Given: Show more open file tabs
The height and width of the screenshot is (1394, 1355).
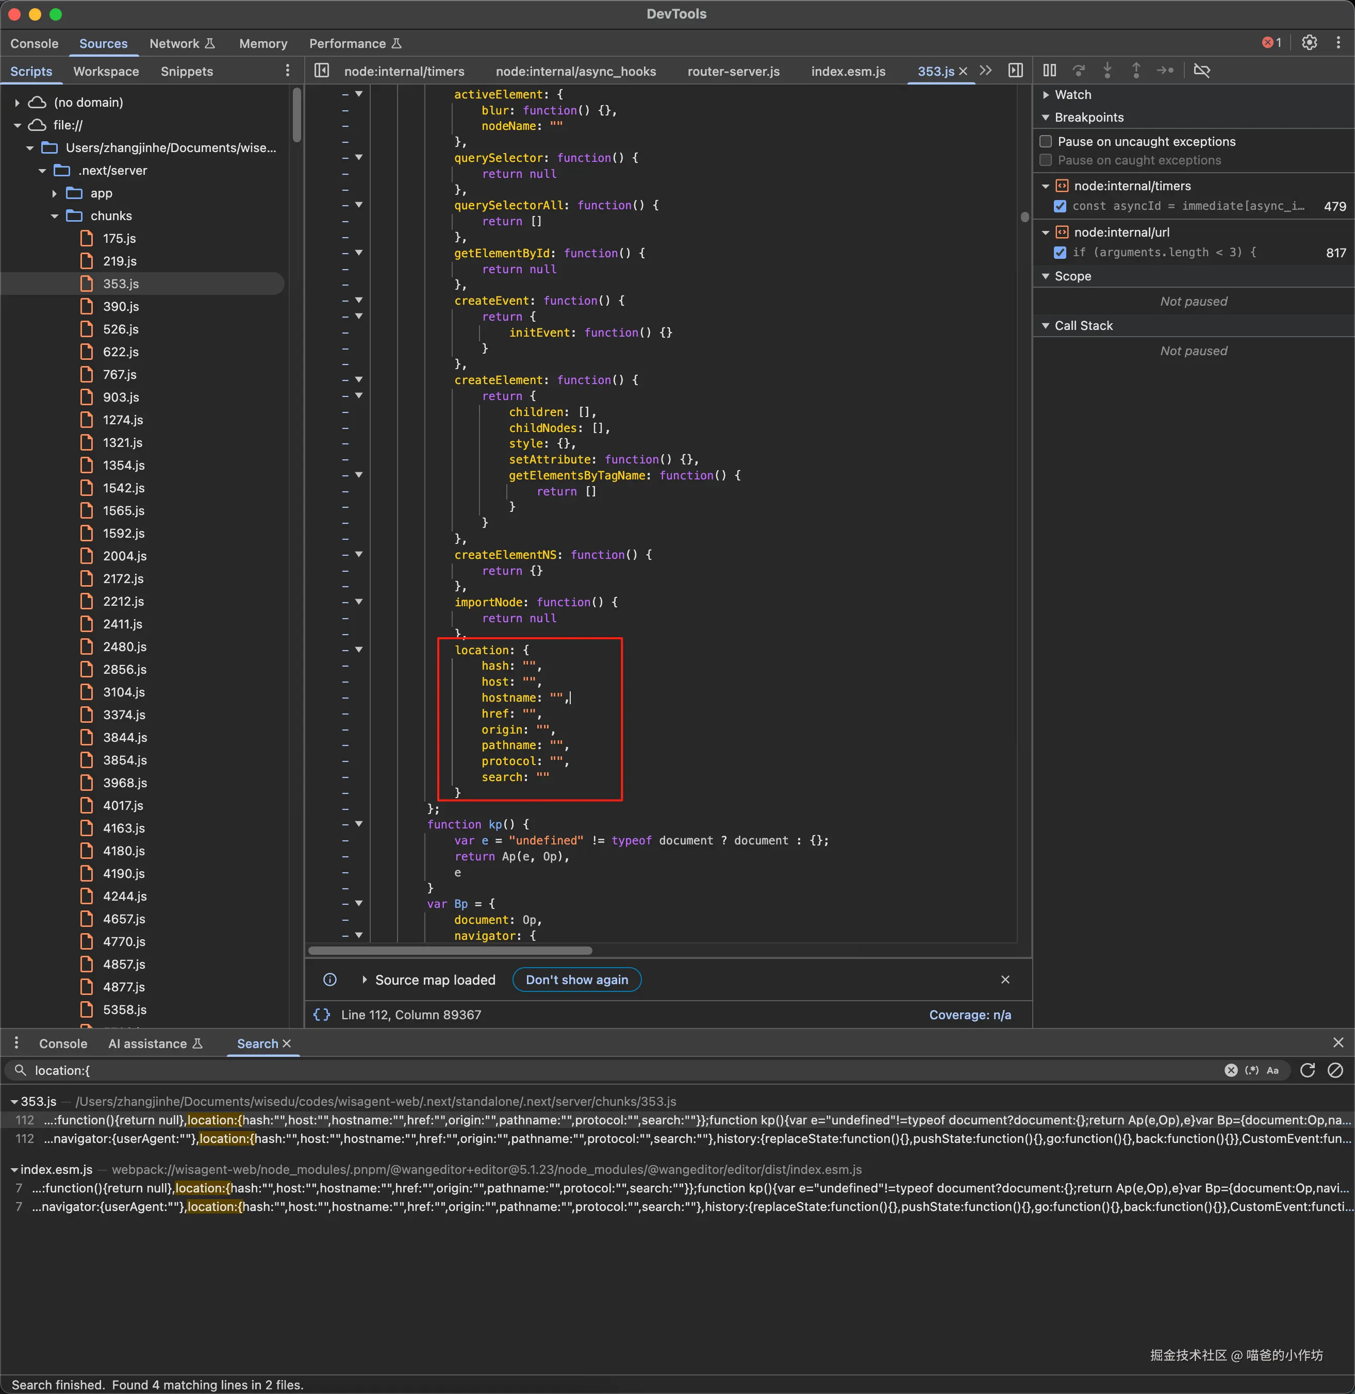Looking at the screenshot, I should coord(986,71).
